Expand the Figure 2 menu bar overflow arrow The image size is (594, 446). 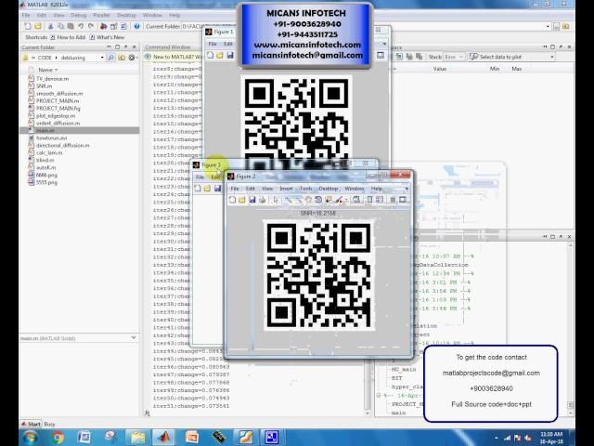(407, 189)
